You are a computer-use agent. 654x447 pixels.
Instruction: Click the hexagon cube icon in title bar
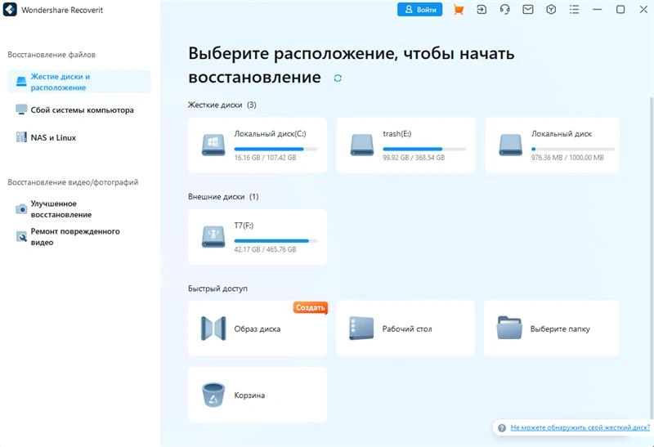coord(551,10)
